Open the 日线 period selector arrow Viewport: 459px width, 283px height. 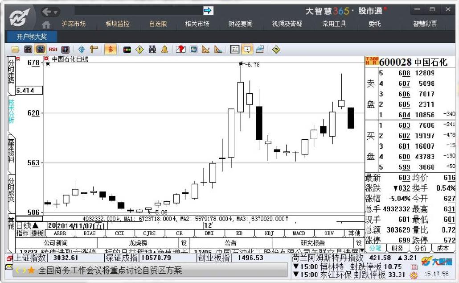[35, 225]
